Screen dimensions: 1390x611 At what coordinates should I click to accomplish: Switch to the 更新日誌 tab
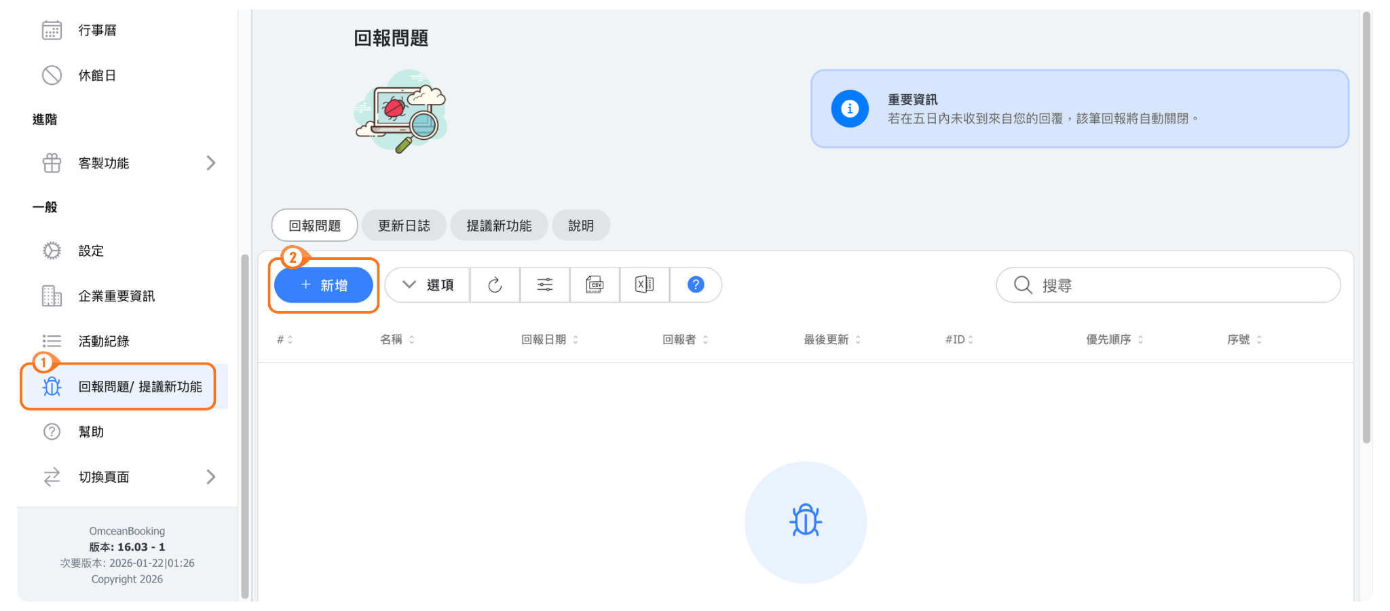pos(404,225)
